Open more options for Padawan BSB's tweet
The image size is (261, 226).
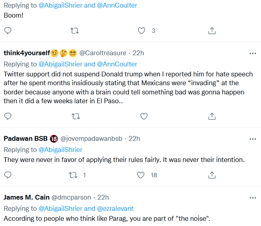[x=253, y=139]
